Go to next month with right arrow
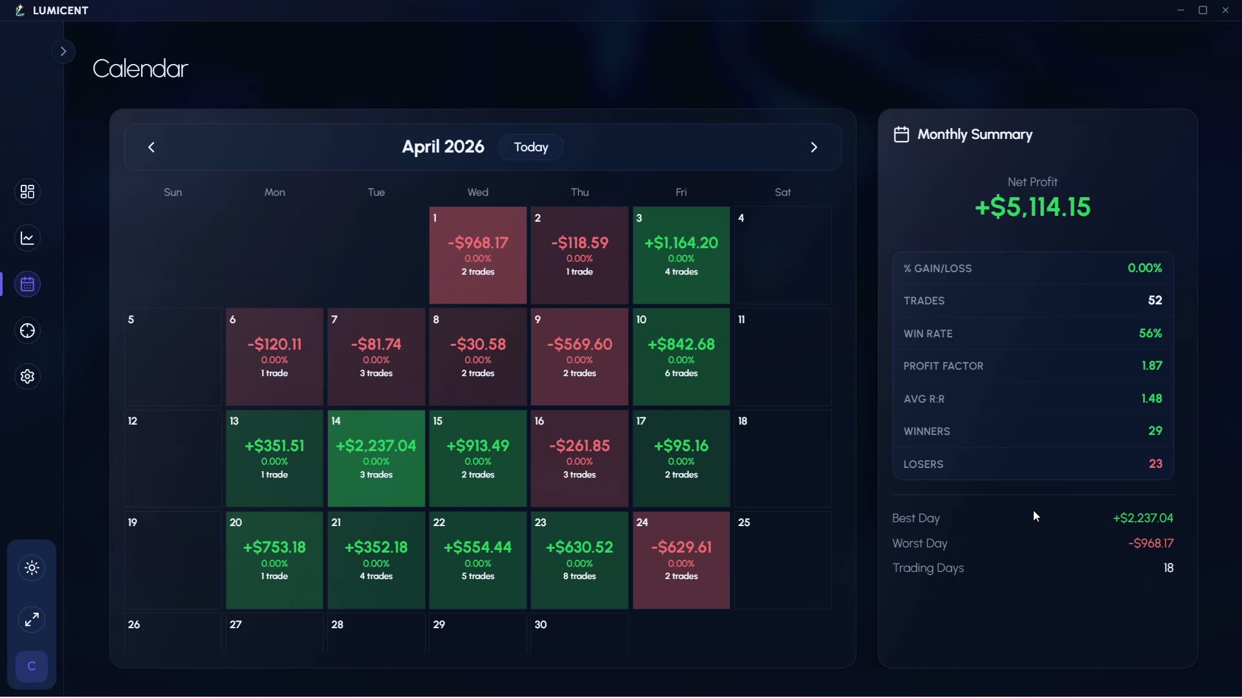 (814, 147)
